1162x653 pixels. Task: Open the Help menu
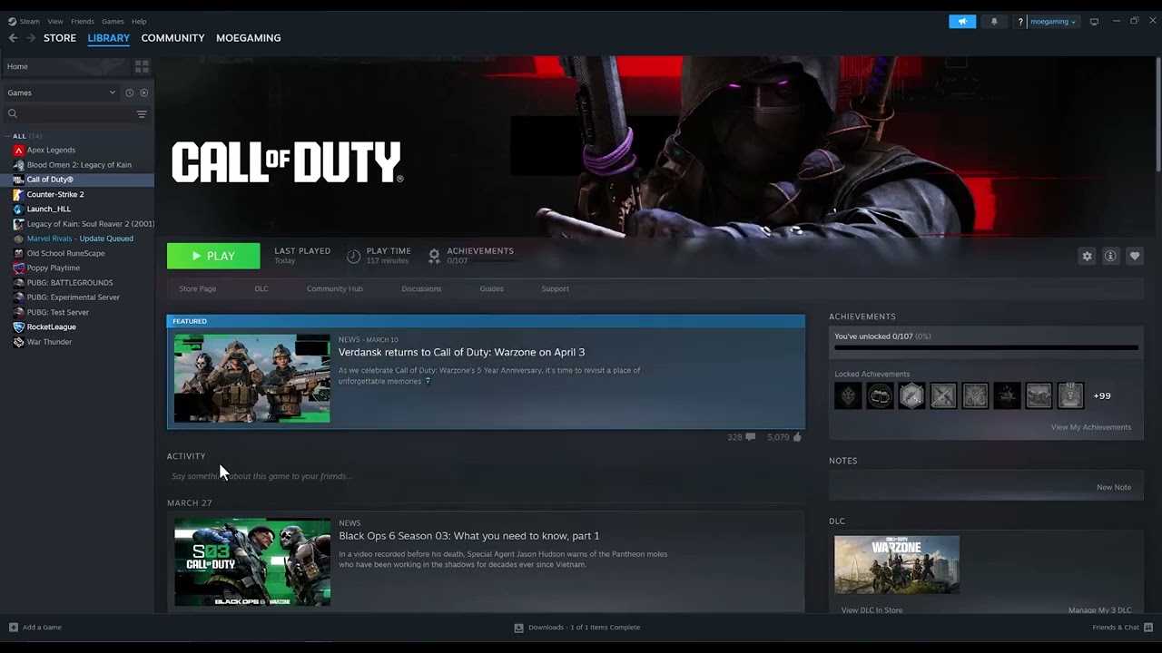click(139, 22)
